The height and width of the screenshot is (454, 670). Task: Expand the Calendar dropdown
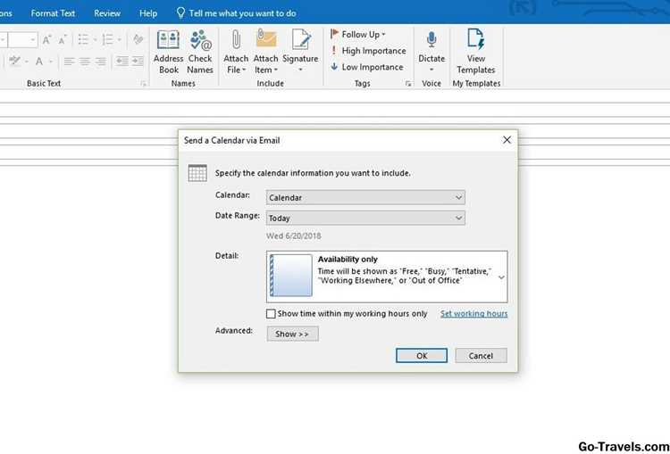365,197
